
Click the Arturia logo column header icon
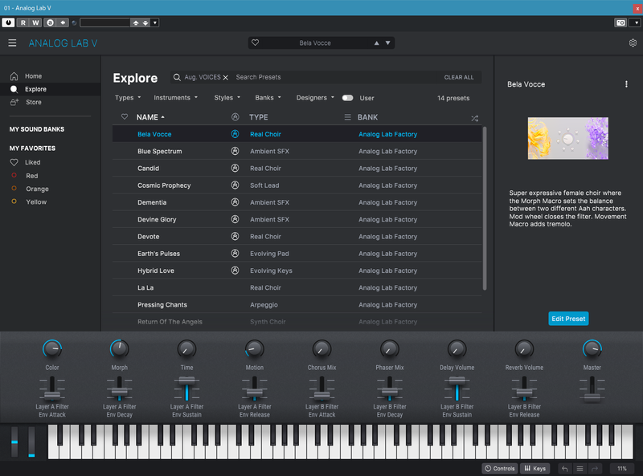[x=235, y=117]
